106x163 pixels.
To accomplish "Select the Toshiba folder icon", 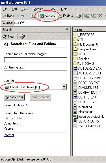I will [75, 59].
